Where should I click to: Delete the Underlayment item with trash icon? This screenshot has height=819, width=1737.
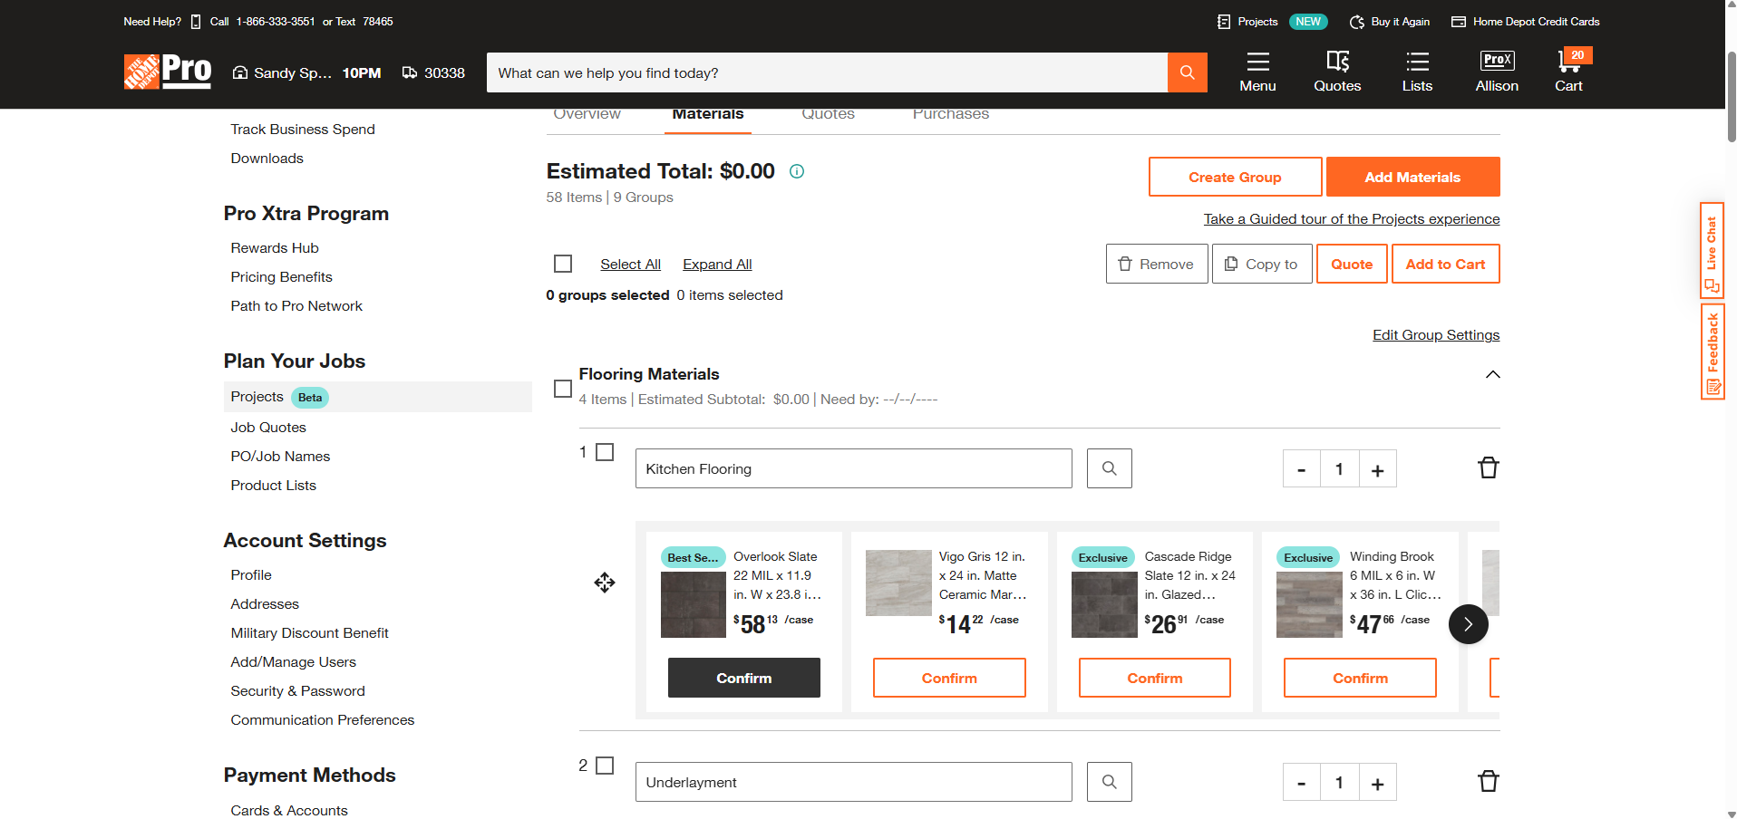coord(1488,782)
